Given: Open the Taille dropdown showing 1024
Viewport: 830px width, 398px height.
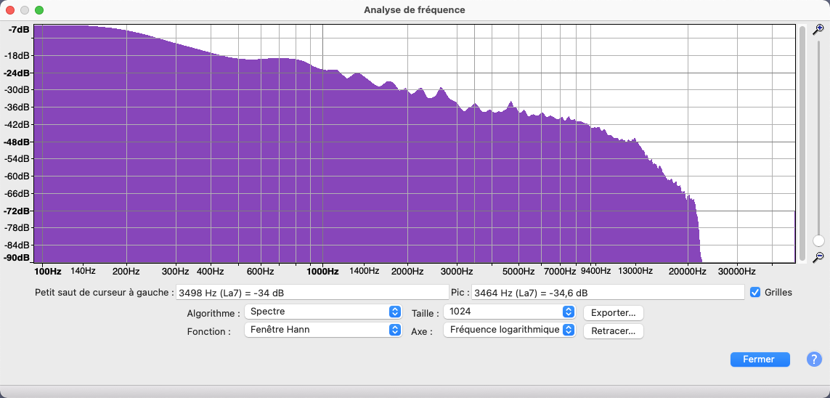Looking at the screenshot, I should coord(509,312).
